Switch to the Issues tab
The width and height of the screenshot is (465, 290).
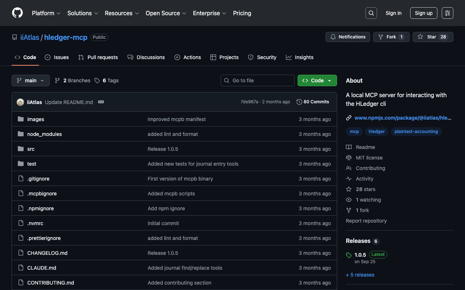pyautogui.click(x=57, y=57)
